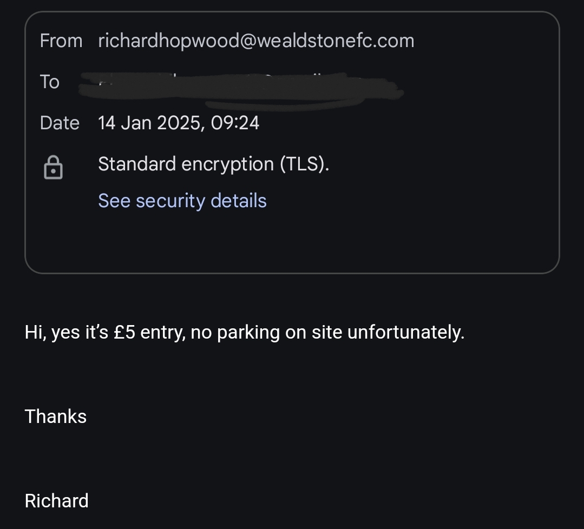Click the Standard encryption (TLS) text
Viewport: 584px width, 529px height.
213,164
